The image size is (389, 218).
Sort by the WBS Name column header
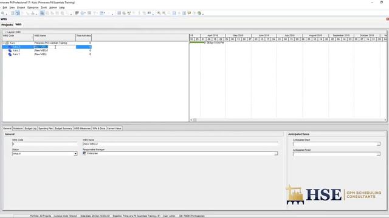[55, 38]
